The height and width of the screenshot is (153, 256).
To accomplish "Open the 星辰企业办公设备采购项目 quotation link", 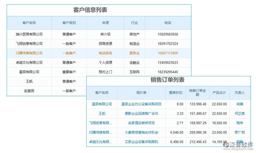I will 141,104.
